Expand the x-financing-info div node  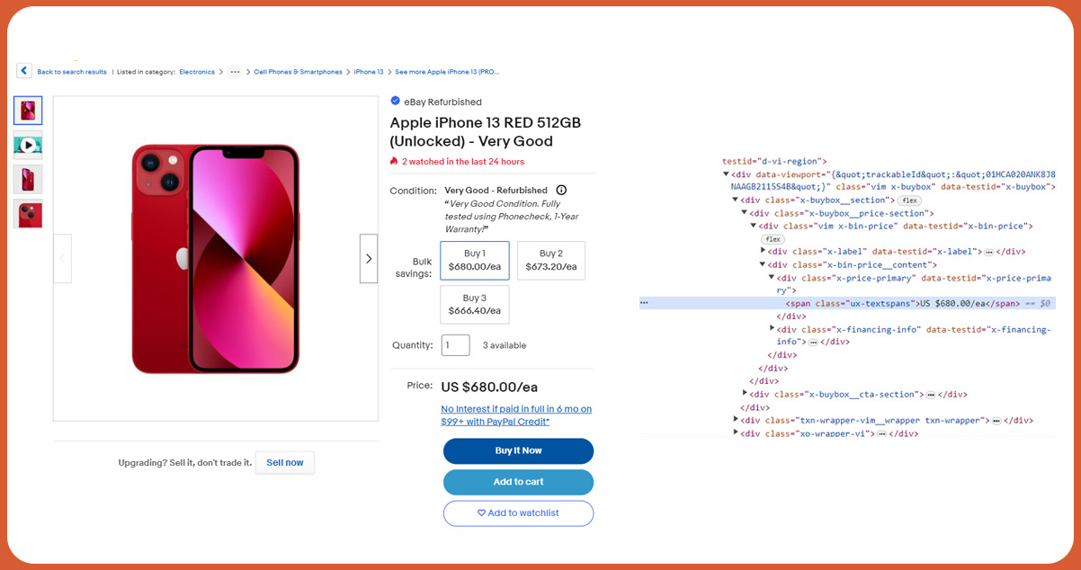(773, 329)
